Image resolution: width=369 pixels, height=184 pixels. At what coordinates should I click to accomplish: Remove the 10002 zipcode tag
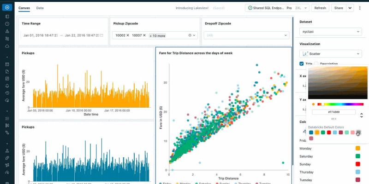pyautogui.click(x=128, y=35)
